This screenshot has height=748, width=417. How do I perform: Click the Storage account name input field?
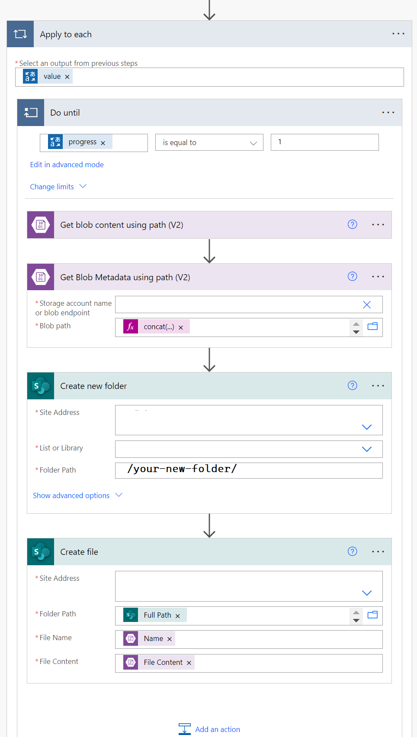tap(249, 304)
